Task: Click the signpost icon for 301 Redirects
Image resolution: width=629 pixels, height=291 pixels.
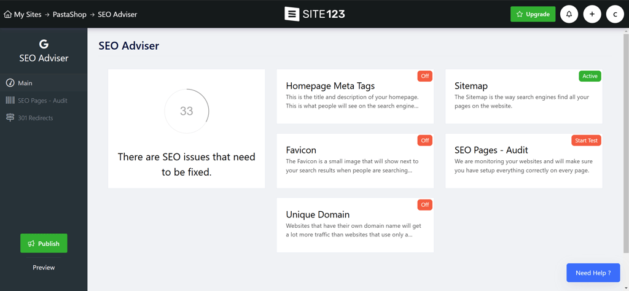Action: coord(10,118)
